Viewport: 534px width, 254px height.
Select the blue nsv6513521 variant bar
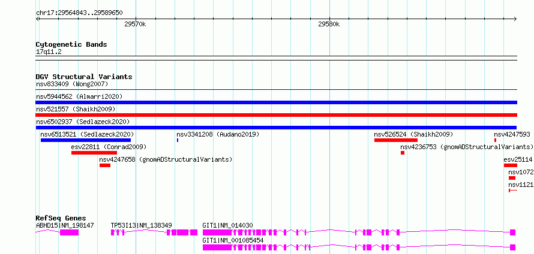(x=85, y=140)
